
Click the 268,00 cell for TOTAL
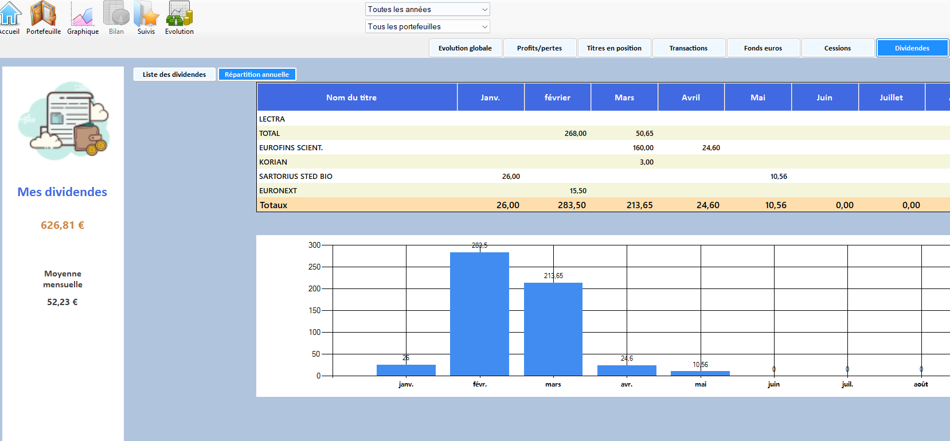[x=576, y=133]
